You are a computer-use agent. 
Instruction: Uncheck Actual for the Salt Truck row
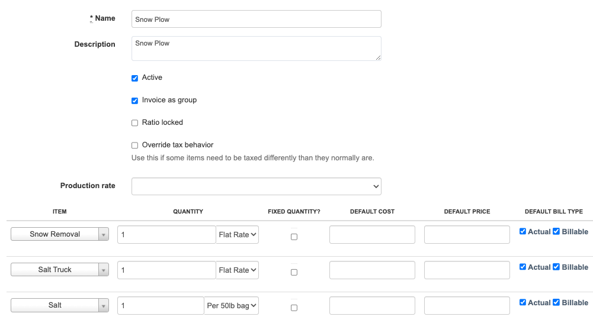click(523, 267)
